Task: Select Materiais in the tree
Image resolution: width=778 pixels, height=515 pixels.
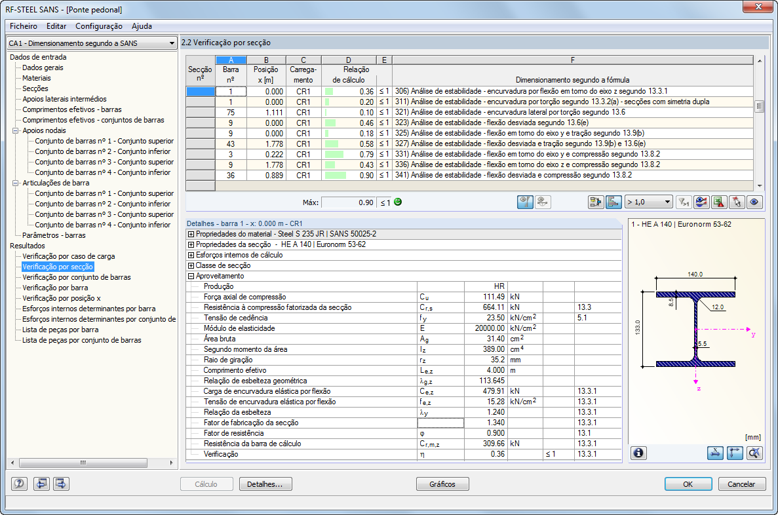Action: pos(36,78)
